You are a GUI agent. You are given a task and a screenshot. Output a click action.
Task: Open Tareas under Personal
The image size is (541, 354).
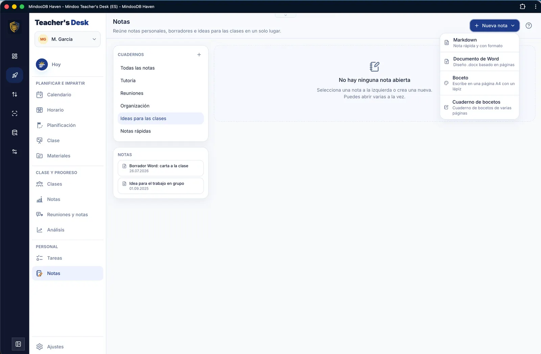coord(68,258)
